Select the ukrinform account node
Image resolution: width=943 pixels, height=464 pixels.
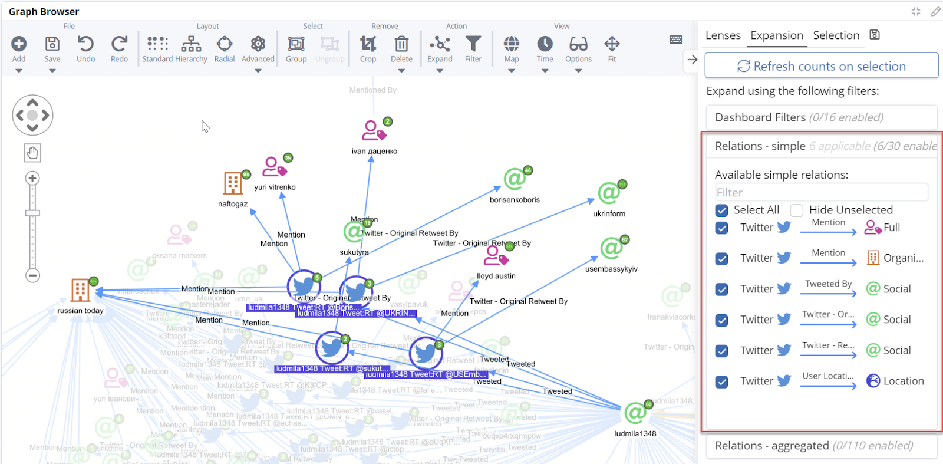click(609, 193)
